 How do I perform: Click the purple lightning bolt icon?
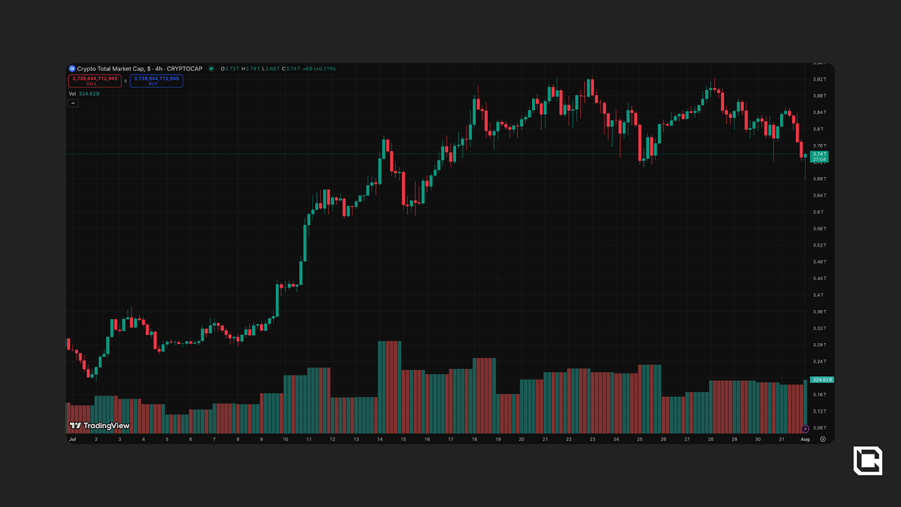(805, 429)
